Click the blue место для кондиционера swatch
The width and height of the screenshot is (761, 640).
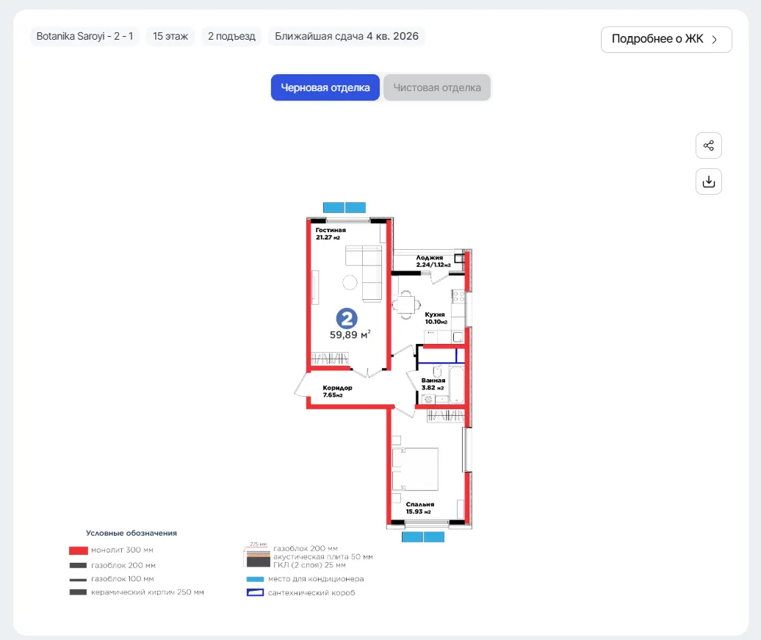256,579
